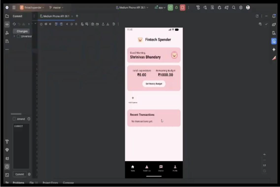Image resolution: width=280 pixels, height=187 pixels.
Task: Show more tool windows ellipsis
Action: (x=7, y=49)
